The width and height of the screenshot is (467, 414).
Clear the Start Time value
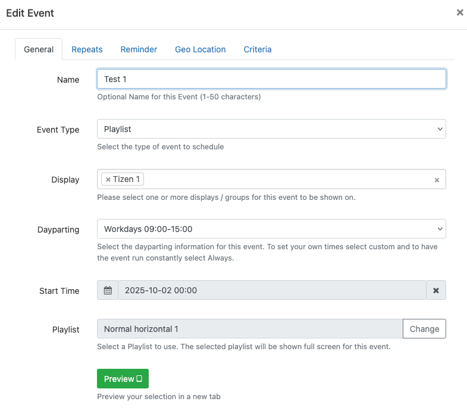tap(436, 290)
